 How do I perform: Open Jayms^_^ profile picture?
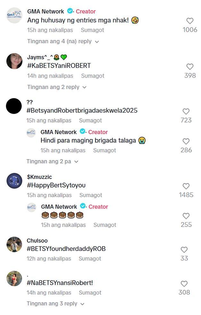point(14,61)
